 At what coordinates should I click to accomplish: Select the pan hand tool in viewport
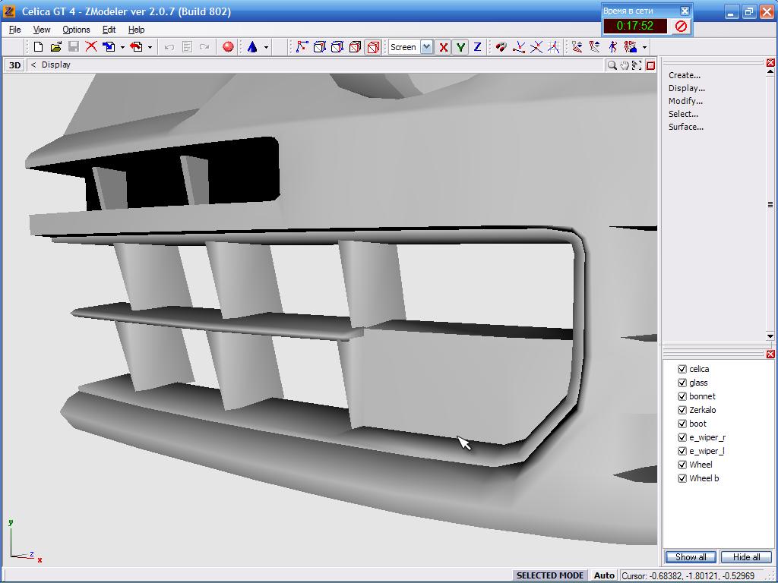625,65
